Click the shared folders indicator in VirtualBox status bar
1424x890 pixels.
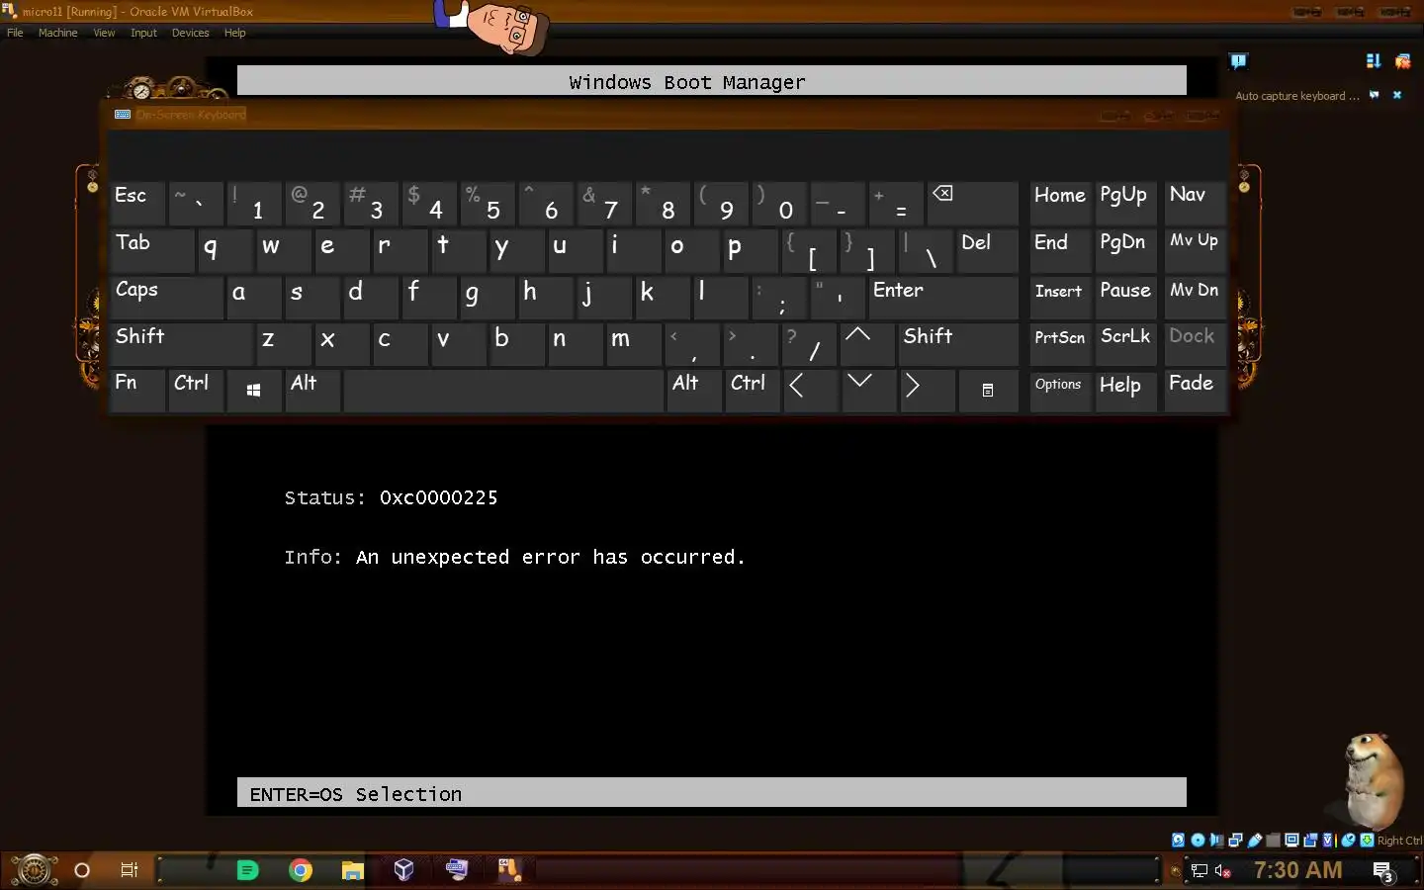(1274, 841)
